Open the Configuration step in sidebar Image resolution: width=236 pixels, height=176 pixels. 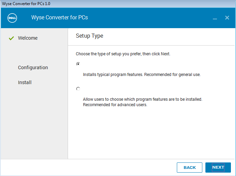(x=33, y=67)
